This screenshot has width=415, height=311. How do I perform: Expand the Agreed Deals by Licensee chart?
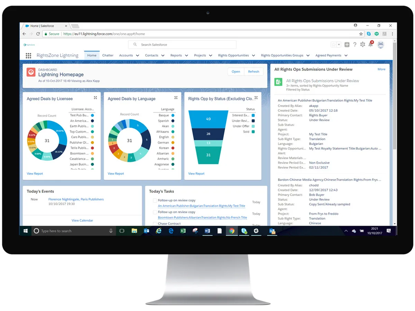(95, 98)
